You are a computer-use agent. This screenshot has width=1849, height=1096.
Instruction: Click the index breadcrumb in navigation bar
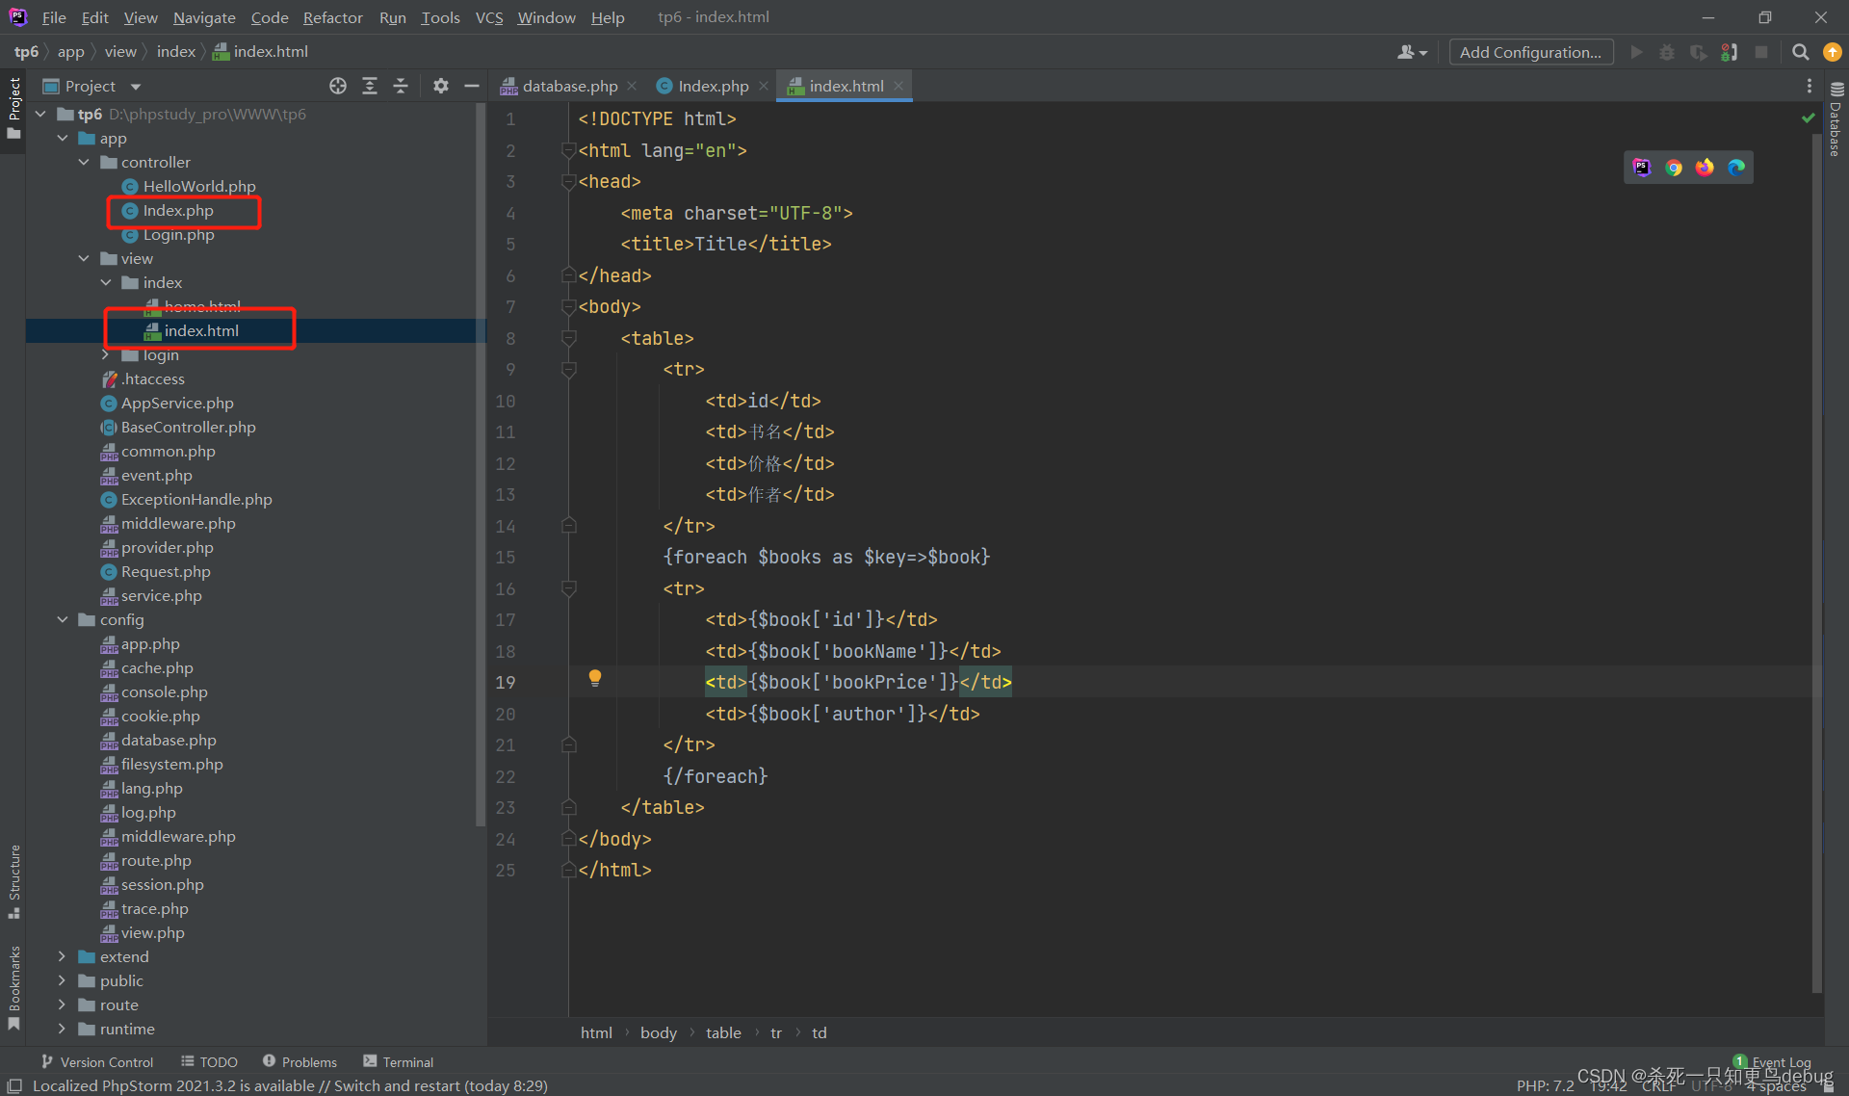pos(176,51)
